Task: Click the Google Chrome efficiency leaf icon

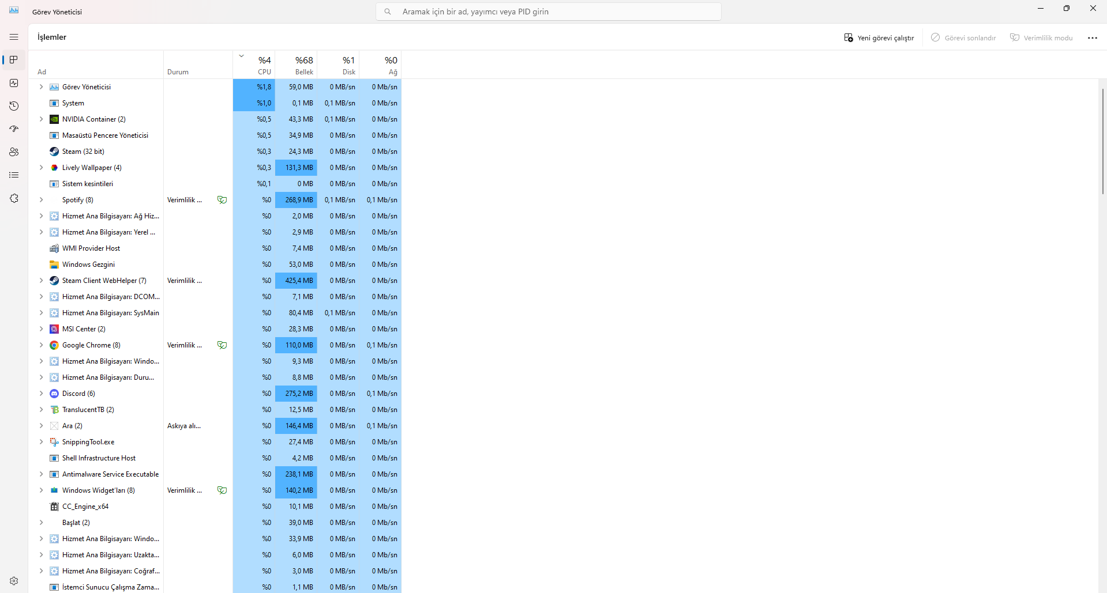Action: [x=222, y=345]
